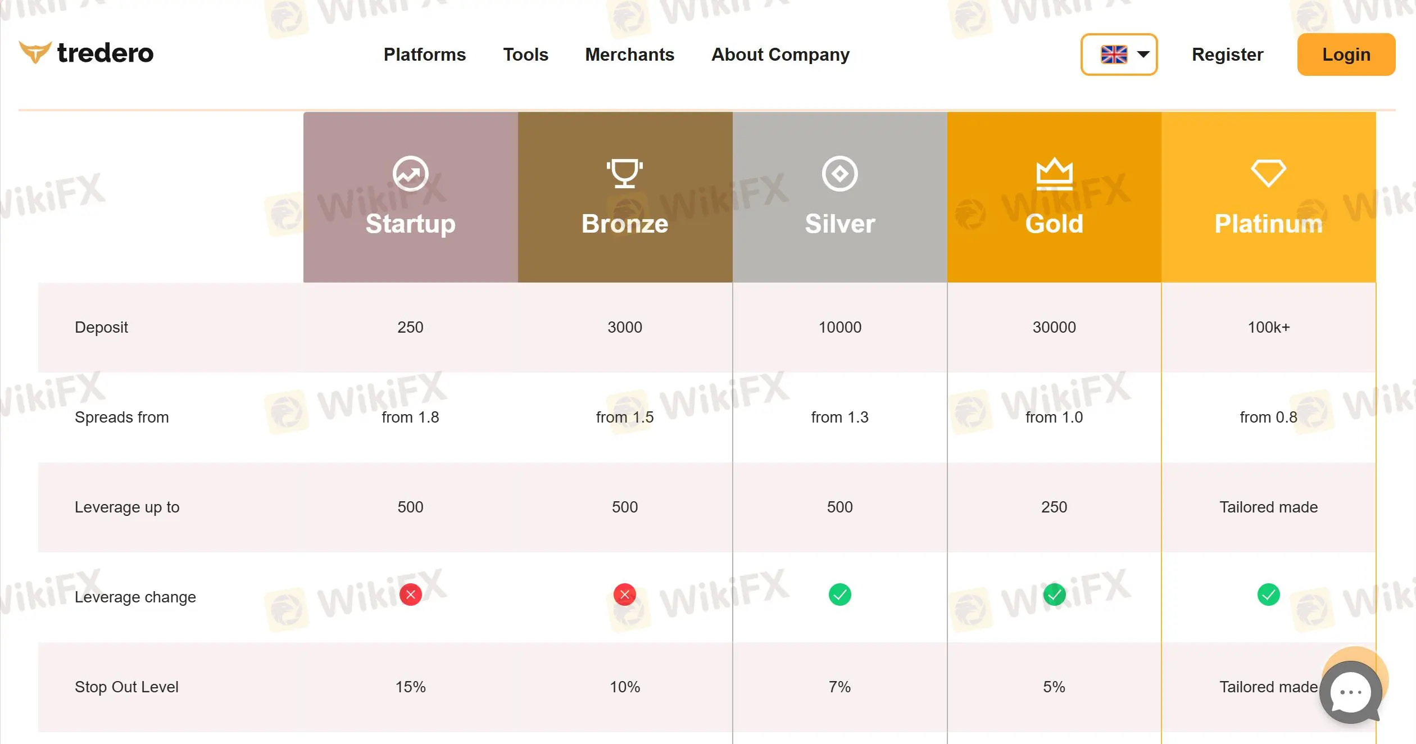Click Bronze leverage change red cross
This screenshot has width=1416, height=744.
point(624,595)
